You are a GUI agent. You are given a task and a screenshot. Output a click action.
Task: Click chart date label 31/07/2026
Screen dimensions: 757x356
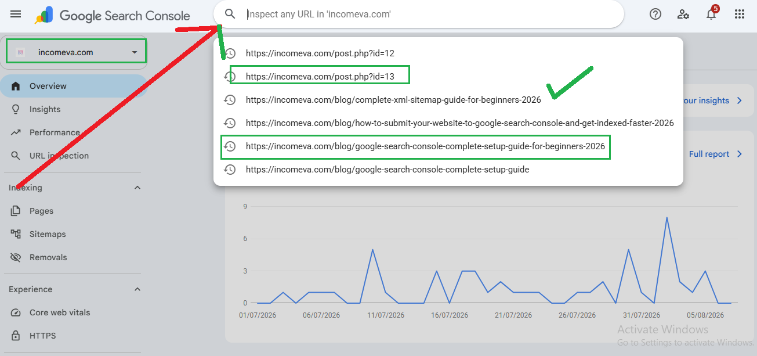(642, 315)
